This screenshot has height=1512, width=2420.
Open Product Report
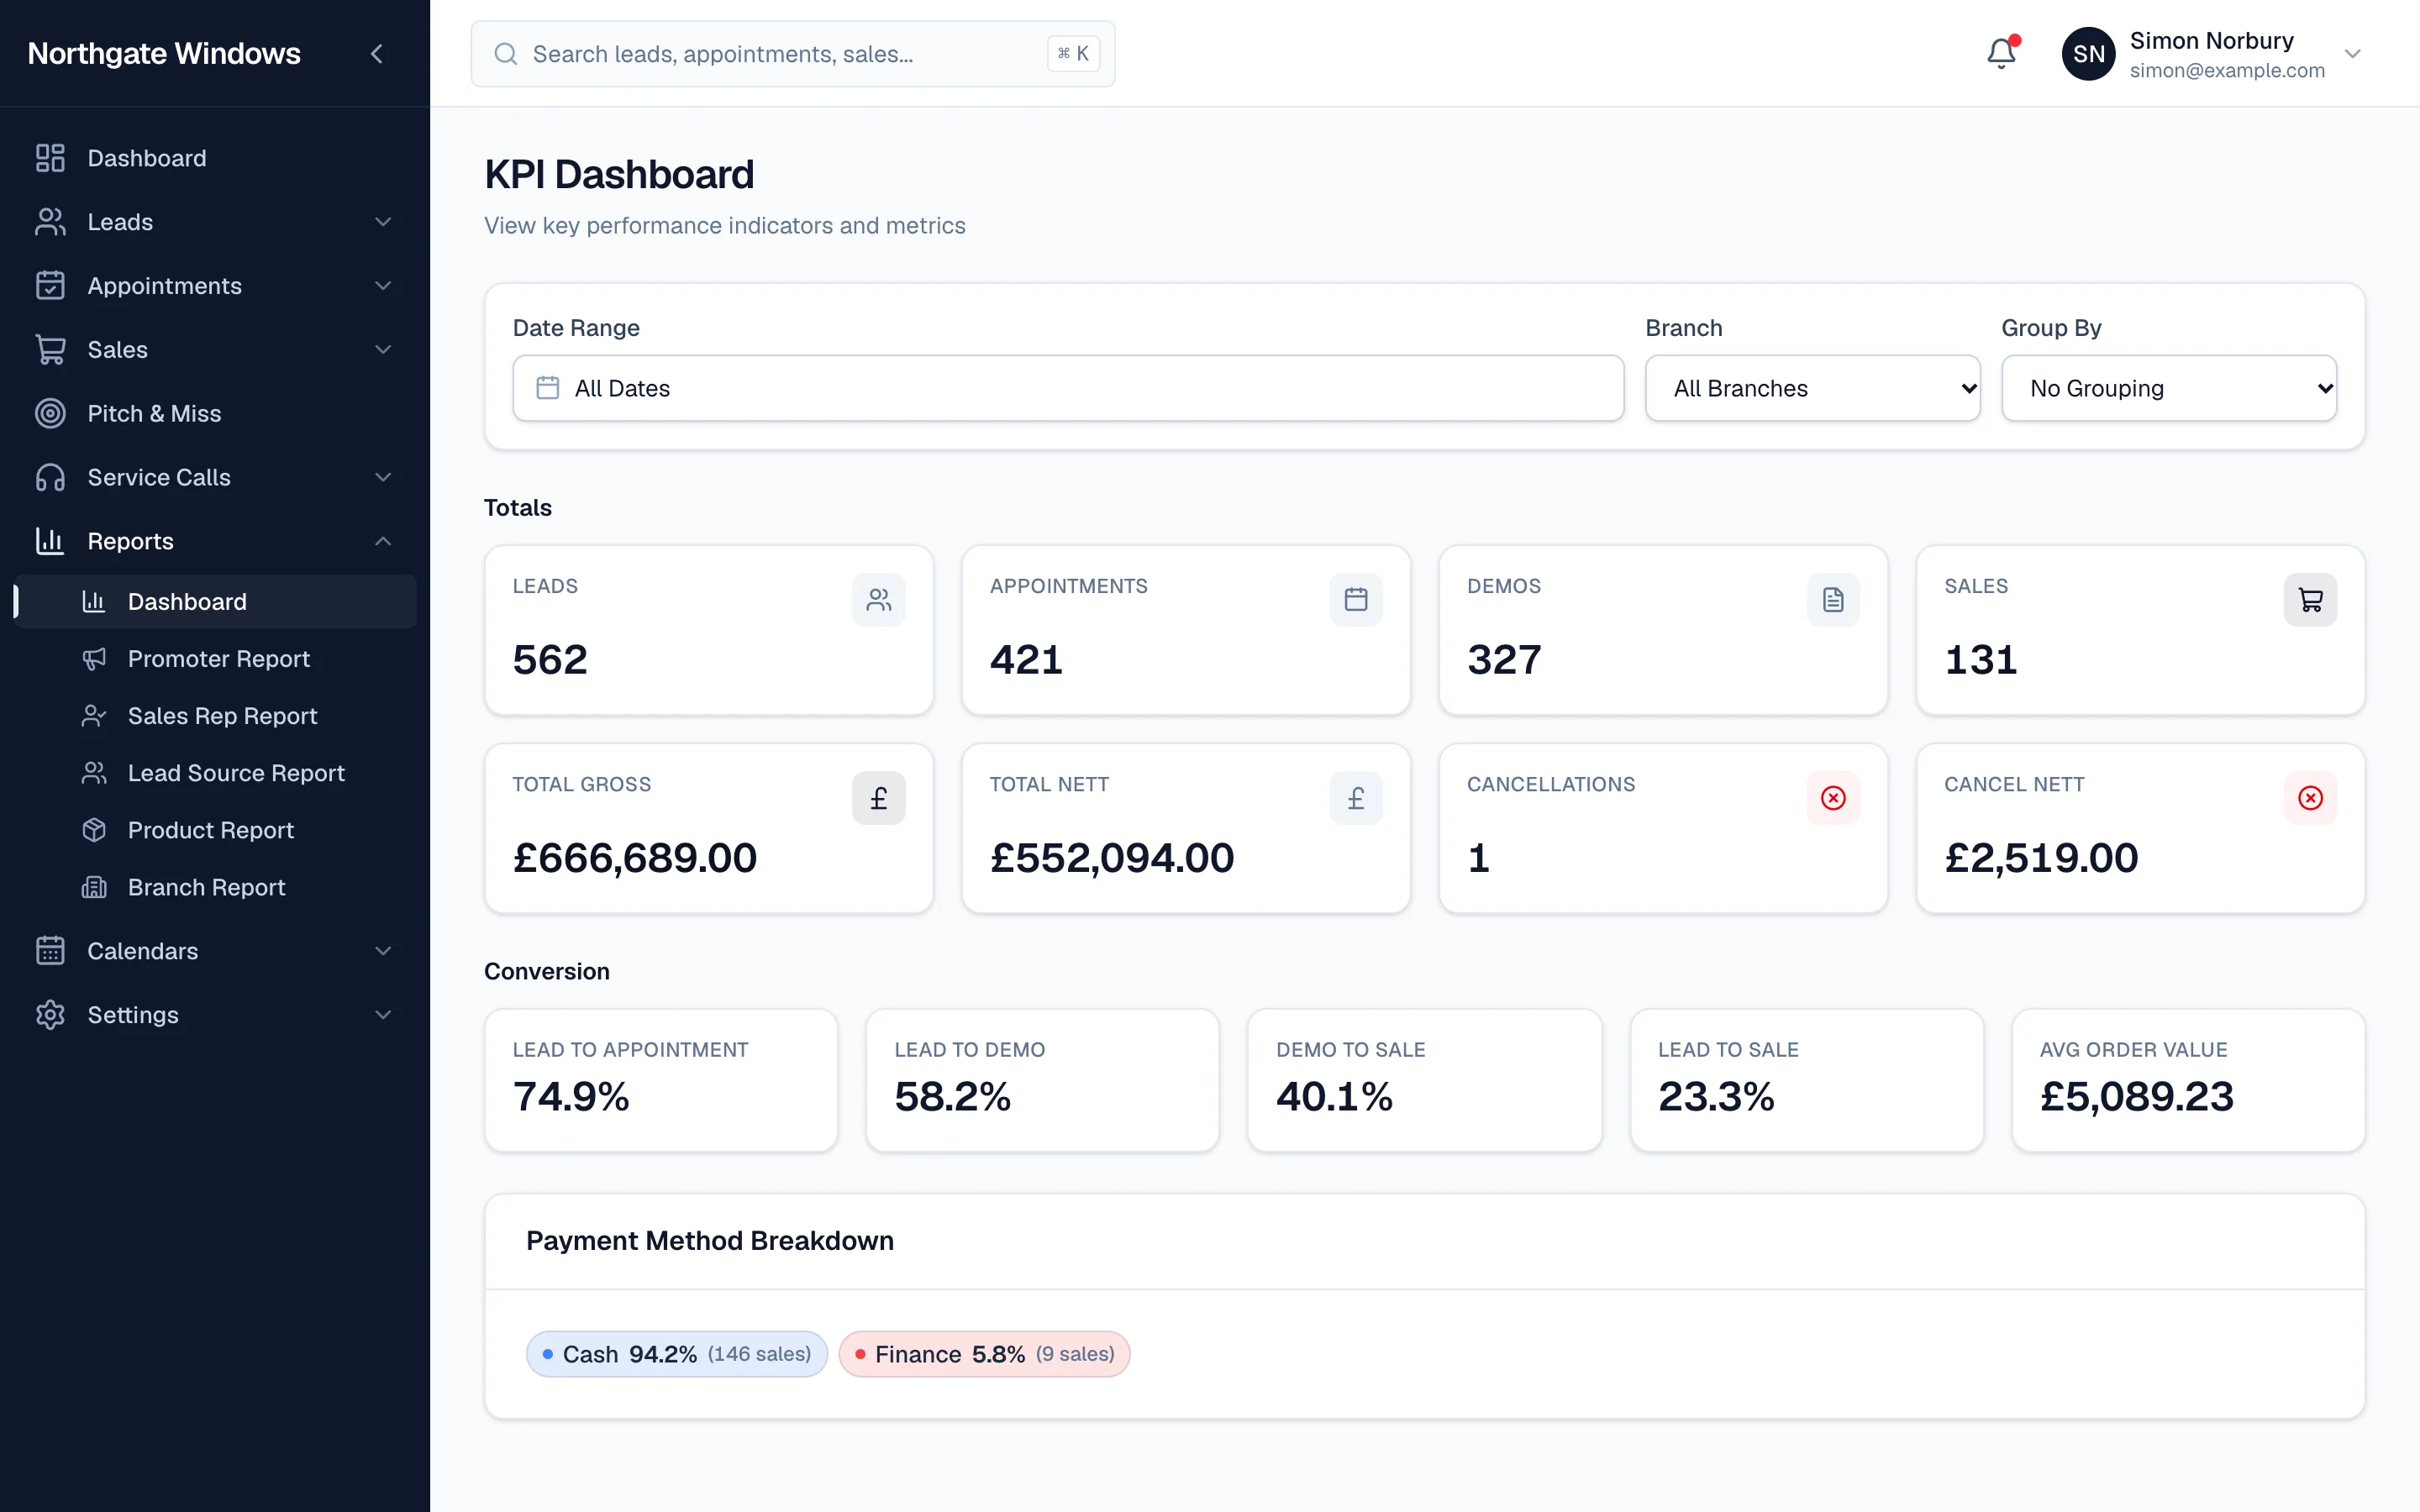pos(215,830)
